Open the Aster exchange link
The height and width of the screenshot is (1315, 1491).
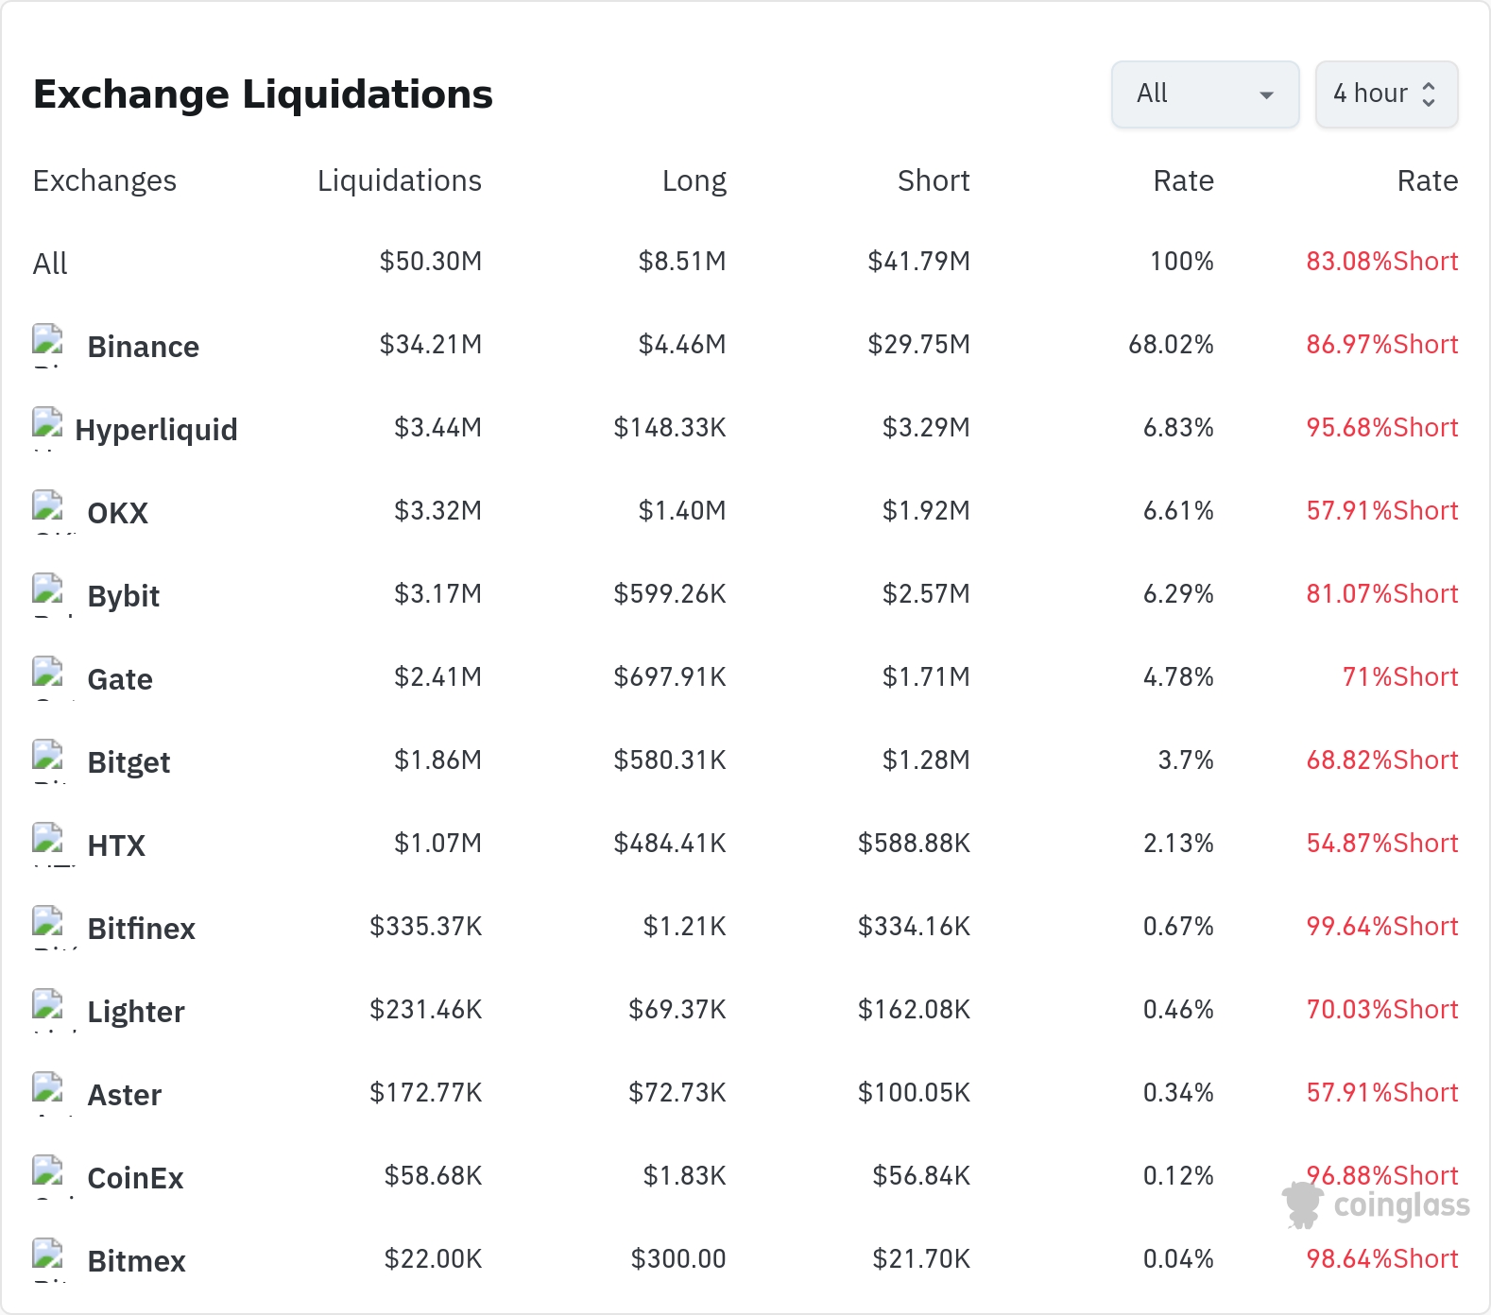[x=124, y=1095]
